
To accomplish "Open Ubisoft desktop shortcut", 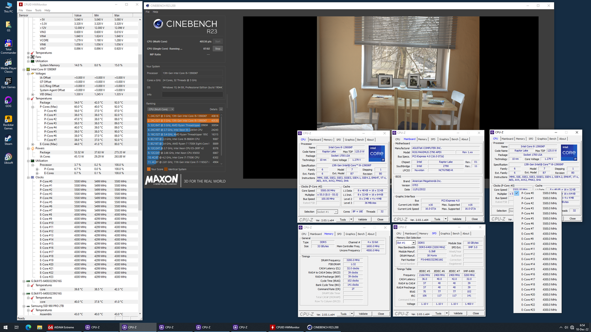I will click(8, 159).
